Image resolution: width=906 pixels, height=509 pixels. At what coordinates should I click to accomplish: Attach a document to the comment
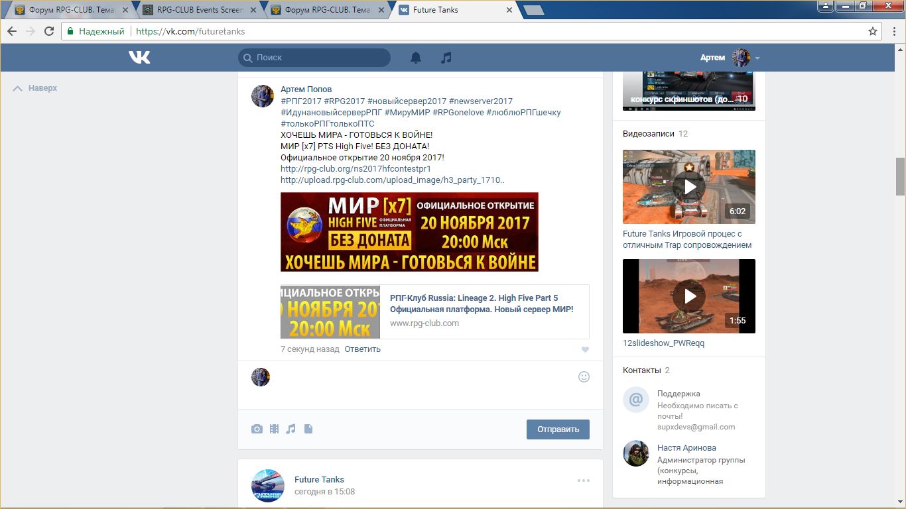[308, 429]
